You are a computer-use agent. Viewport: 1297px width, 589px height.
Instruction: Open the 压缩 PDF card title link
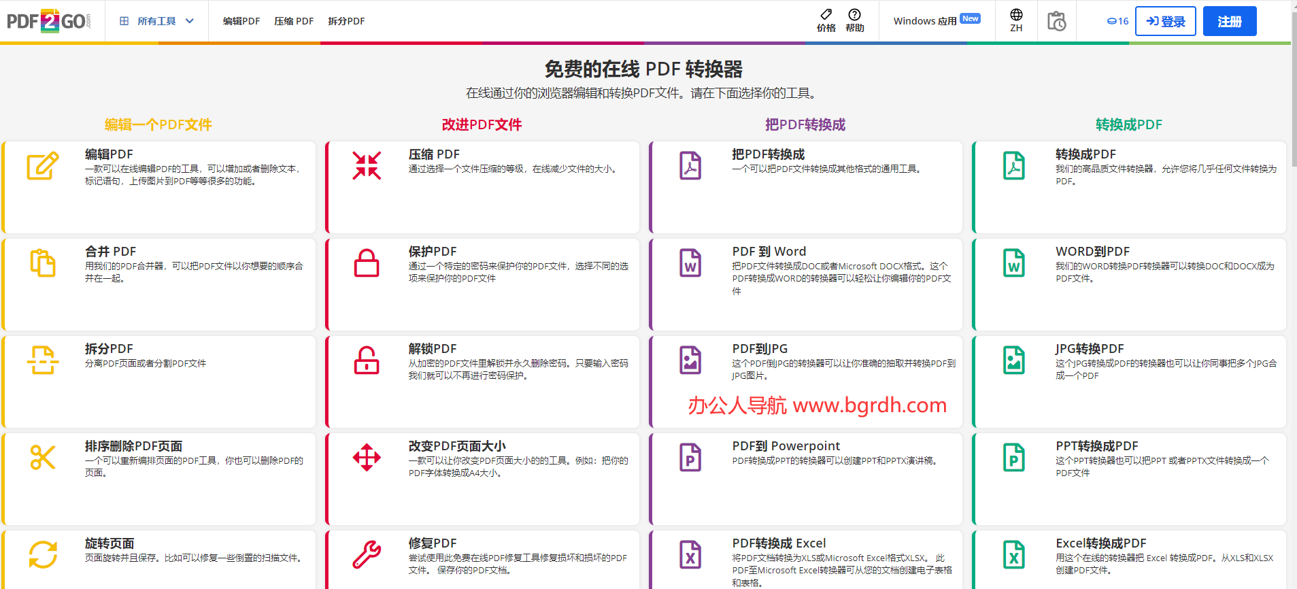click(434, 154)
